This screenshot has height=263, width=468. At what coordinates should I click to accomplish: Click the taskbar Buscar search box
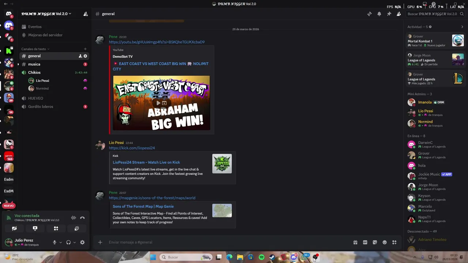pyautogui.click(x=186, y=257)
